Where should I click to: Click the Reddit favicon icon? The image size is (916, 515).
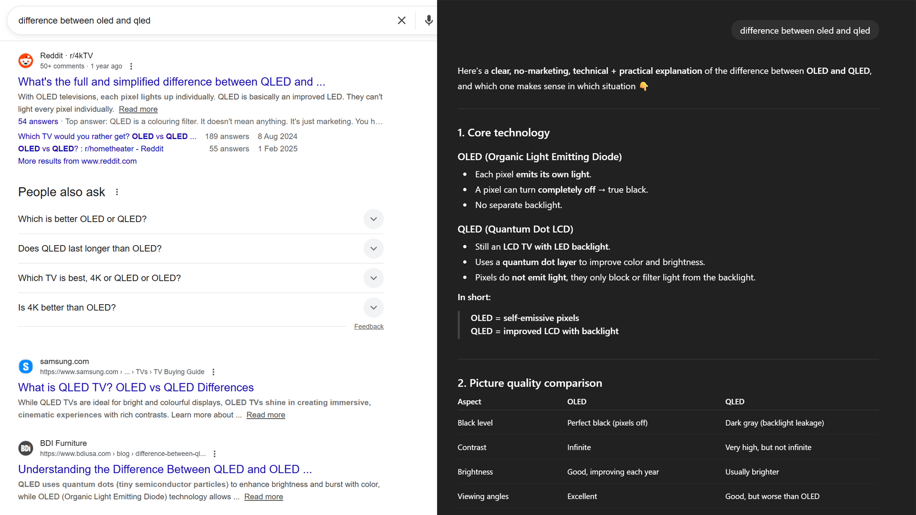coord(26,61)
